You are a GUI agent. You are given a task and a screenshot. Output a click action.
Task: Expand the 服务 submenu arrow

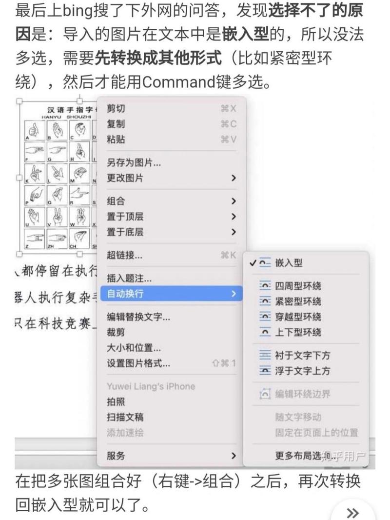234,456
